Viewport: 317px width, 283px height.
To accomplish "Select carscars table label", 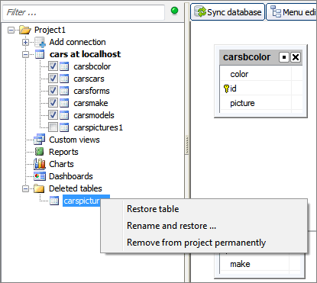I will (89, 79).
